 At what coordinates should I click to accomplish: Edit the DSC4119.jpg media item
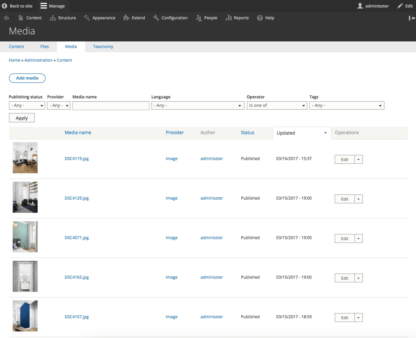tap(345, 159)
